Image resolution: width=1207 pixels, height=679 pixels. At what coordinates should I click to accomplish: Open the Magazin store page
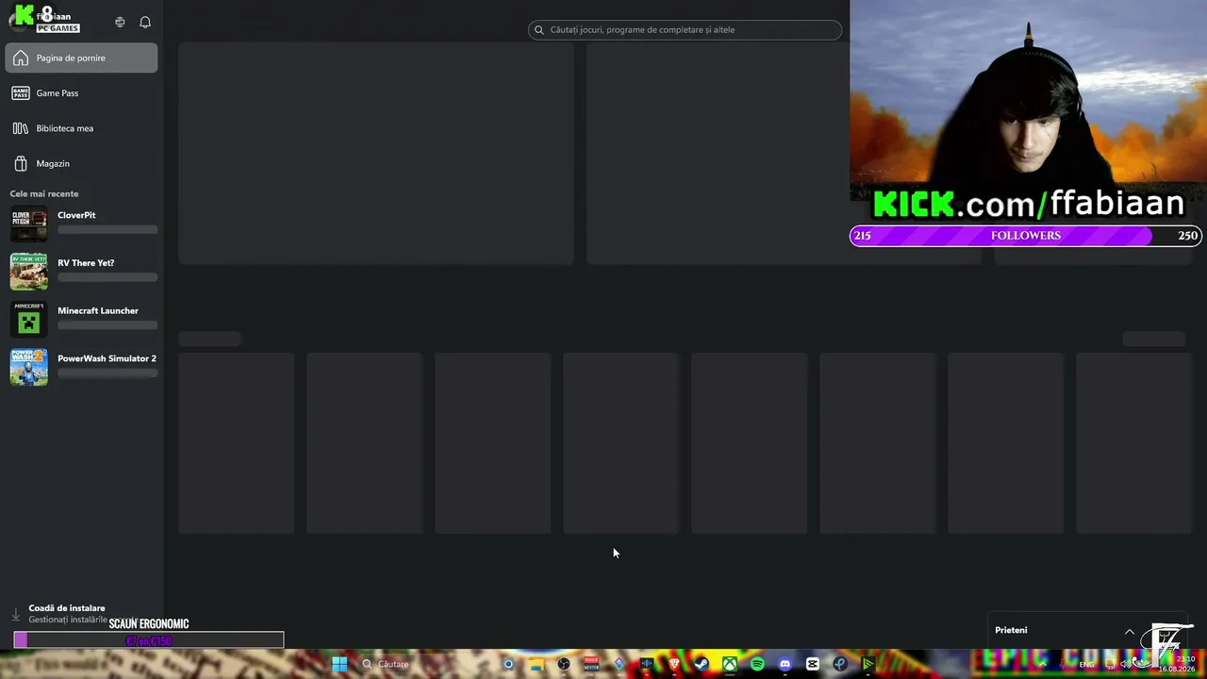(81, 163)
